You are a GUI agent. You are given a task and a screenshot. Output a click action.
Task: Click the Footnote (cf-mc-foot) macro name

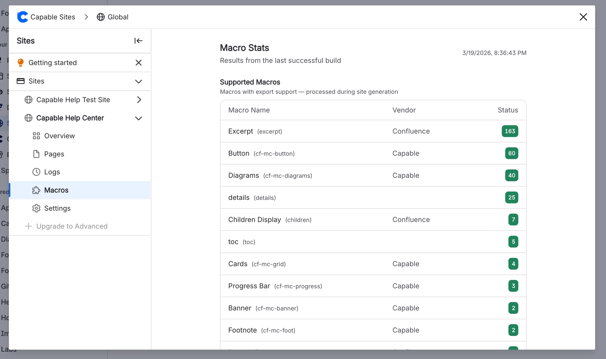point(262,330)
